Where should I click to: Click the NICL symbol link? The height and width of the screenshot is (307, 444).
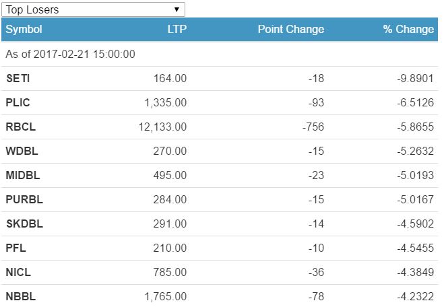click(18, 273)
